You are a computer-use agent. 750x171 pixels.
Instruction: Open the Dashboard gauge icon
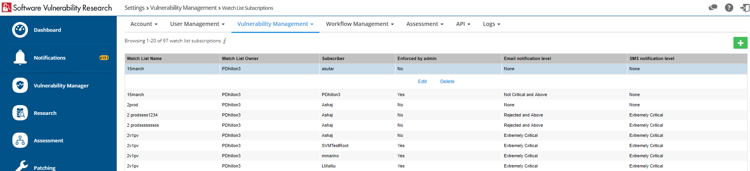20,30
